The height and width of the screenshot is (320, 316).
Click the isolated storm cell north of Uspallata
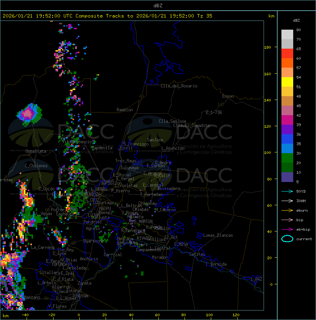coord(29,114)
